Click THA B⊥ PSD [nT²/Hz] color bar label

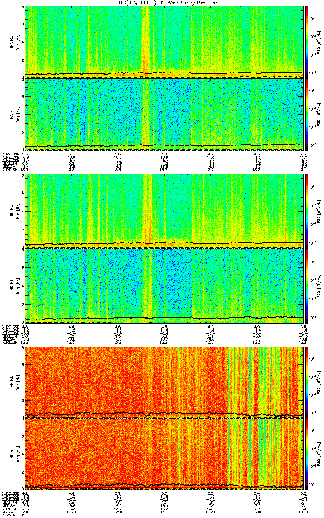pos(318,42)
